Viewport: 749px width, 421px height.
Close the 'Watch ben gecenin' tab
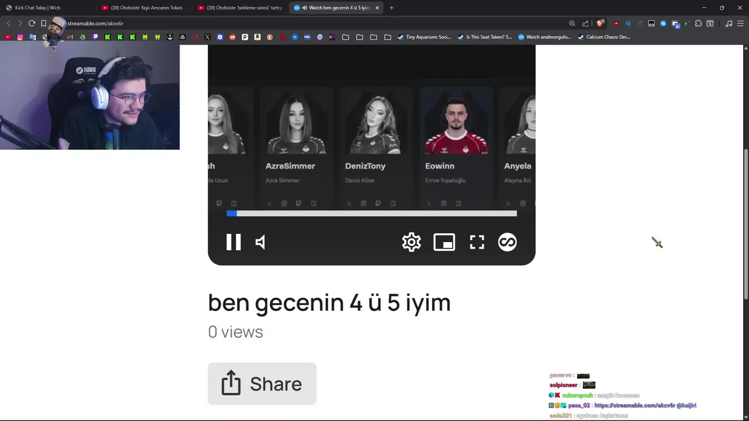click(377, 8)
